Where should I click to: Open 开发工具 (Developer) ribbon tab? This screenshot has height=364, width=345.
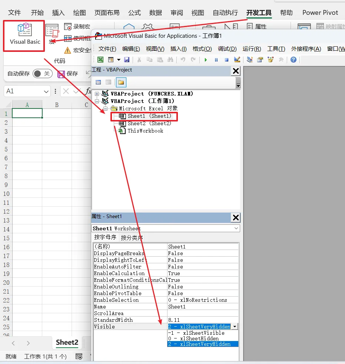pos(259,13)
